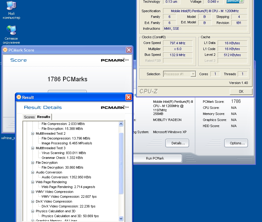The width and height of the screenshot is (262, 222).
Task: Select Grammar Check: 1.332 KB/s row
Action: [62, 158]
